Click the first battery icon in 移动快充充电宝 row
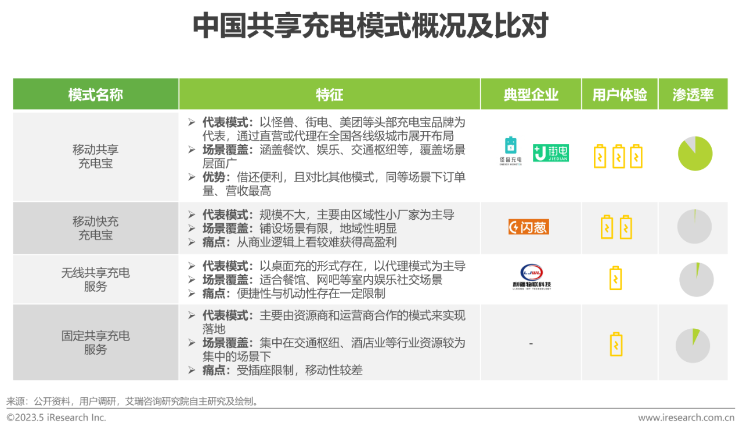The height and width of the screenshot is (432, 743). pyautogui.click(x=607, y=227)
